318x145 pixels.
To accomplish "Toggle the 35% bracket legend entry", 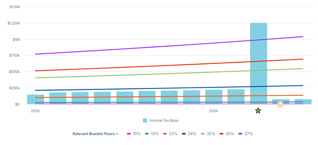I will click(227, 134).
